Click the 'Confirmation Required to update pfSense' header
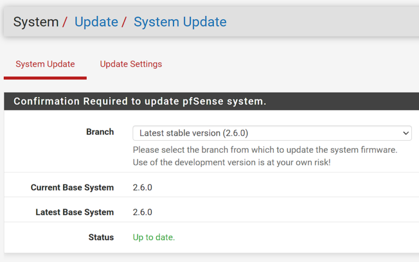The height and width of the screenshot is (262, 419). click(x=140, y=102)
